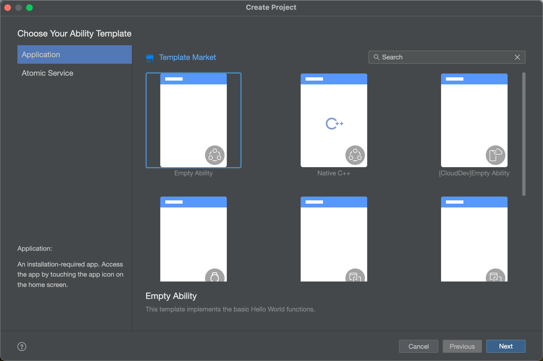Select the second-row template with watch badge
Viewport: 543px width, 361px height.
coord(194,239)
